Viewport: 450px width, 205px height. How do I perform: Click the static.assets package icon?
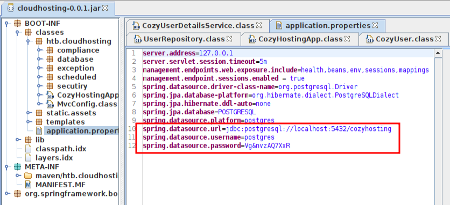(39, 113)
